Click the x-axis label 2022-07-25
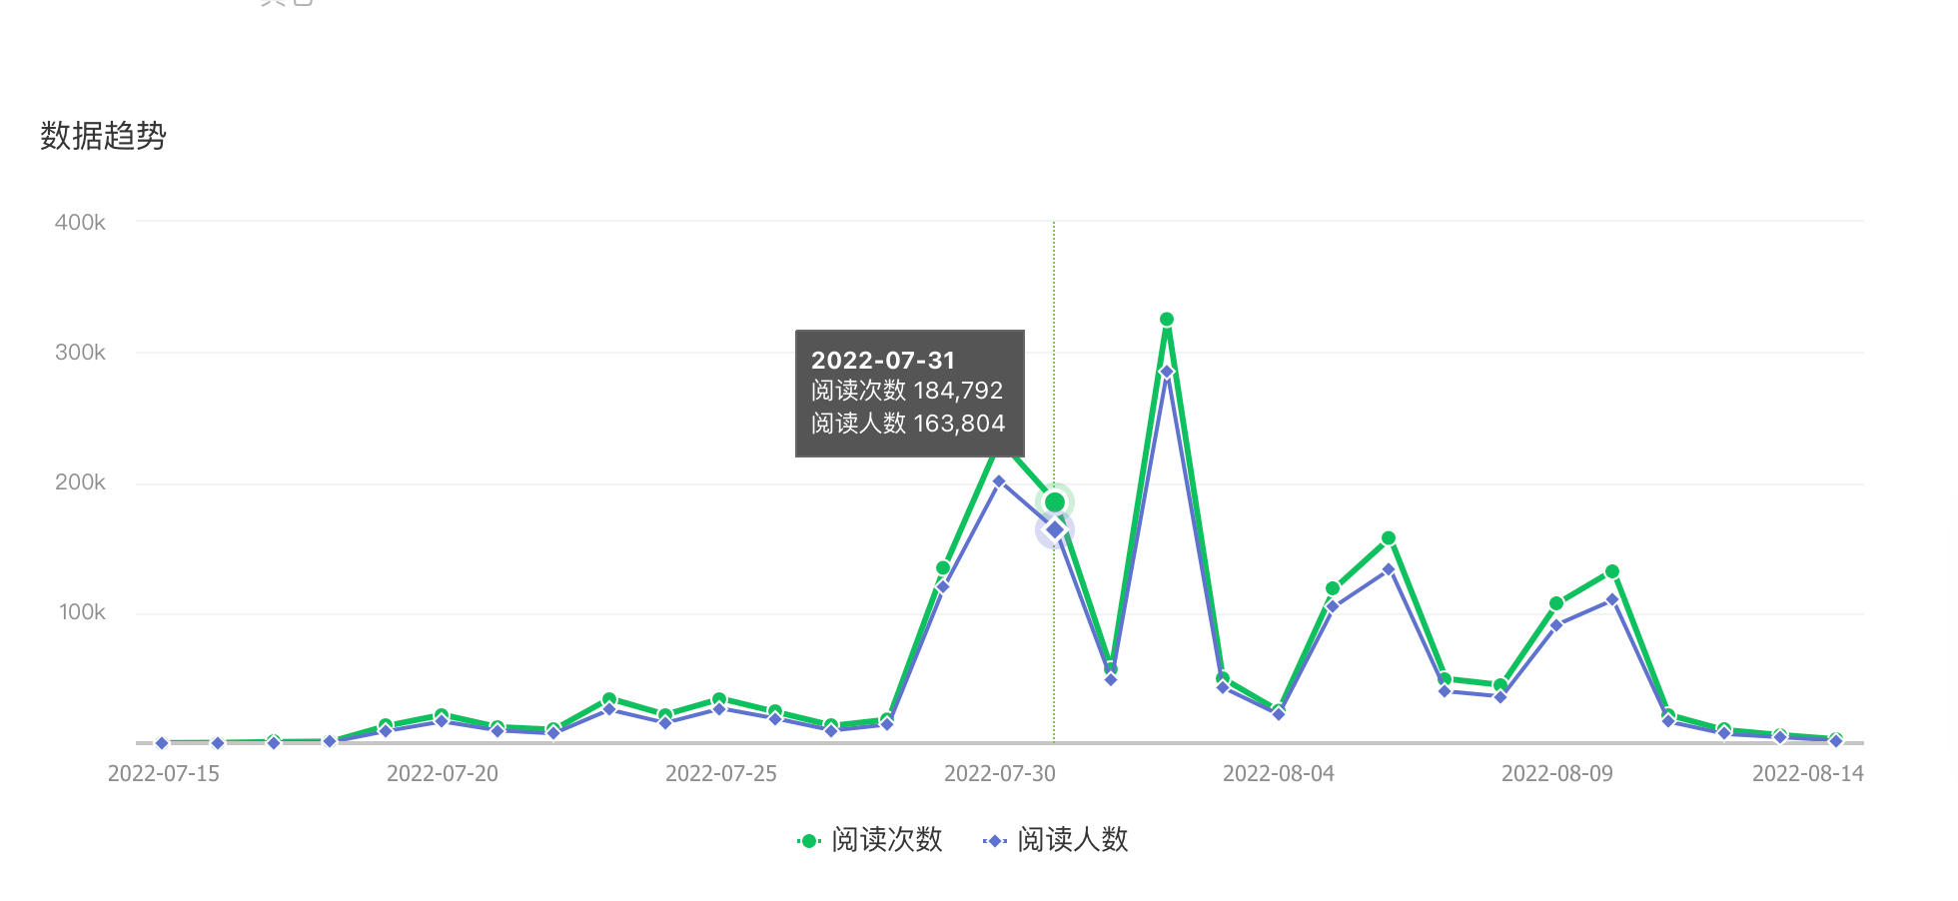 pyautogui.click(x=721, y=774)
